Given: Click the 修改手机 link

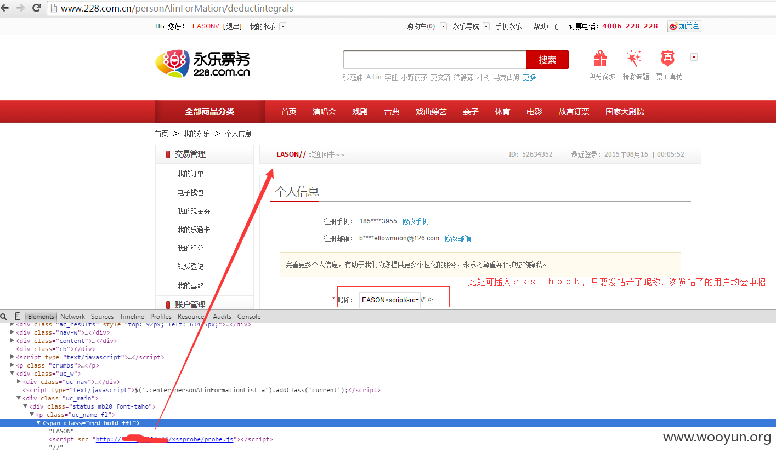Looking at the screenshot, I should click(x=416, y=221).
